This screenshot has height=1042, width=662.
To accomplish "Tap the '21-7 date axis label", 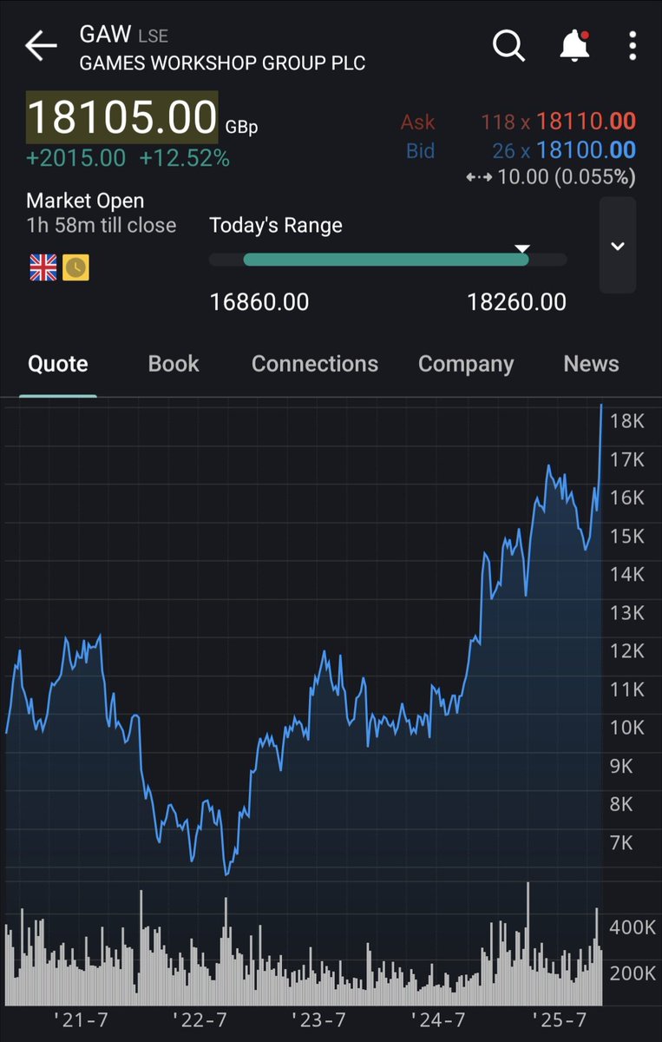I will 80,1019.
